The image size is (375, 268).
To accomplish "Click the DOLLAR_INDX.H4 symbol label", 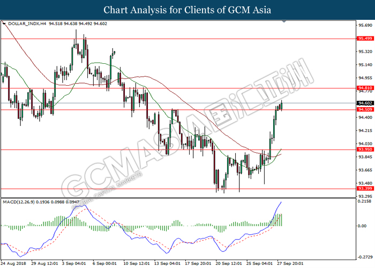I will tap(27, 24).
